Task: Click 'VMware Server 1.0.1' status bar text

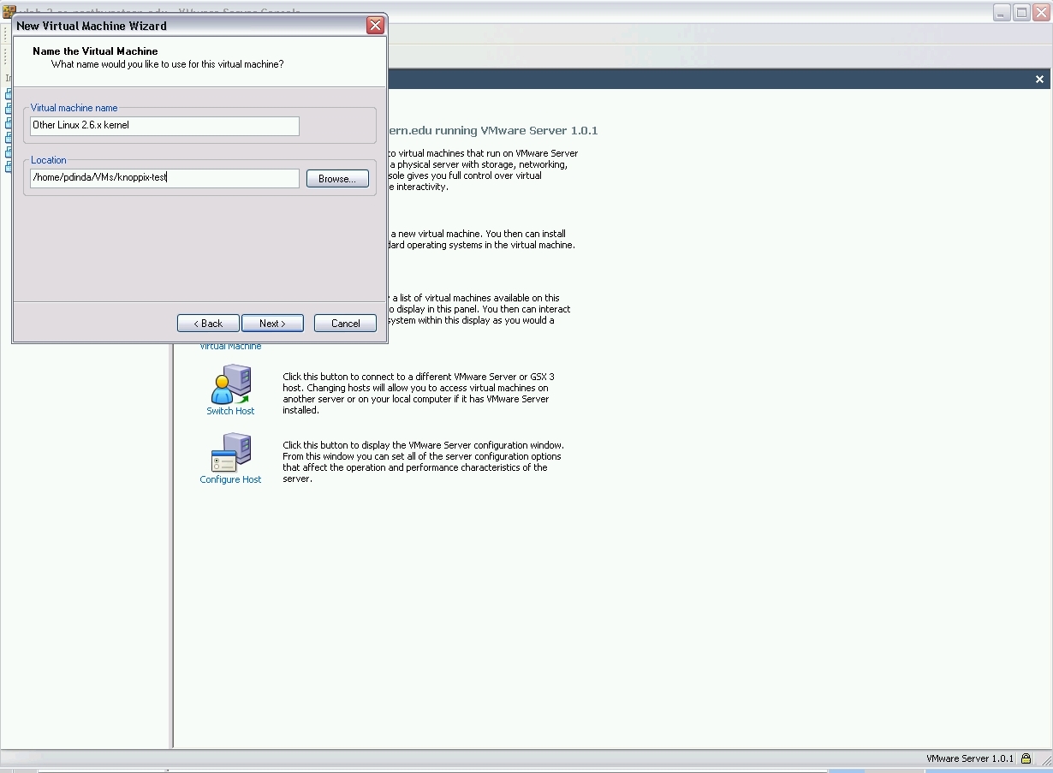Action: click(x=969, y=758)
